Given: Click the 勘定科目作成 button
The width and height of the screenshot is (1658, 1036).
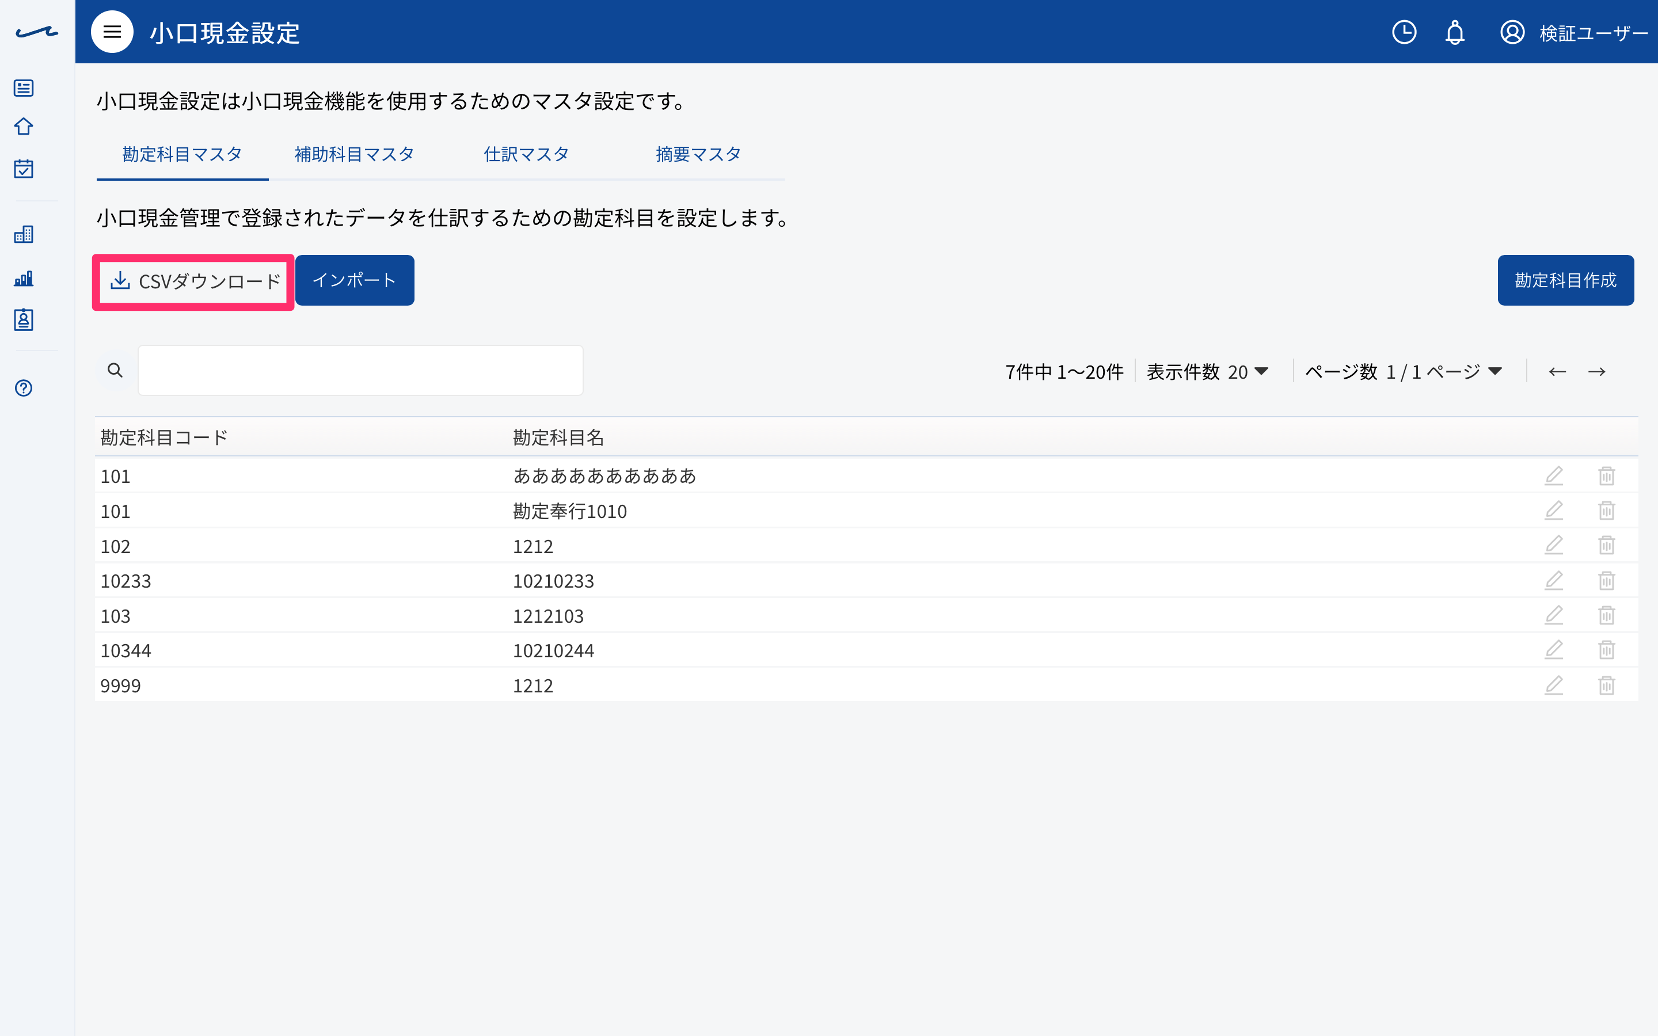Looking at the screenshot, I should tap(1565, 280).
